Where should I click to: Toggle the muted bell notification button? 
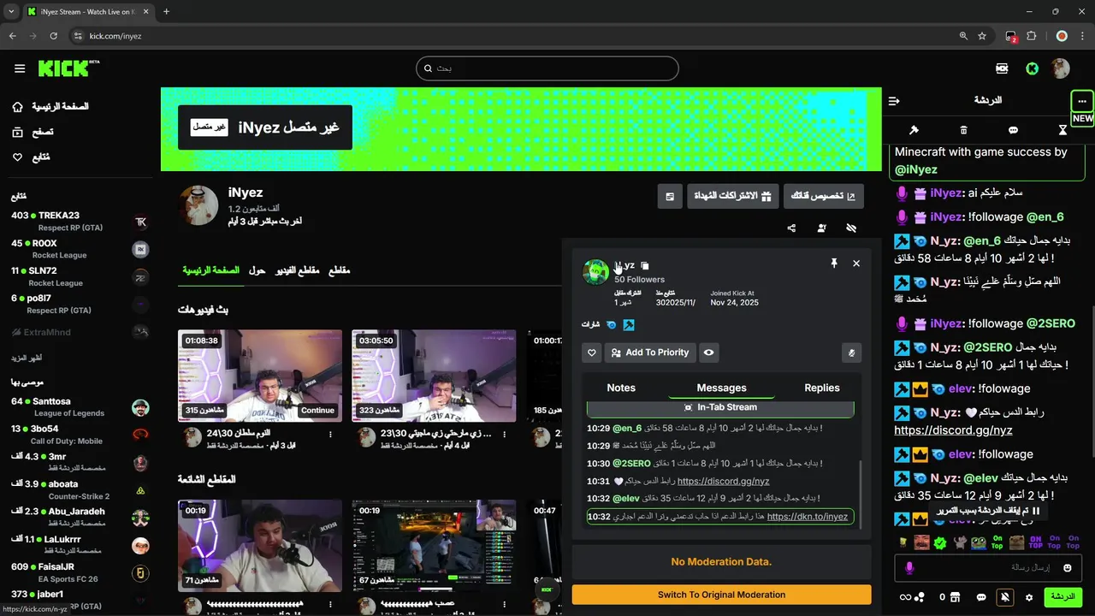coord(1005,597)
